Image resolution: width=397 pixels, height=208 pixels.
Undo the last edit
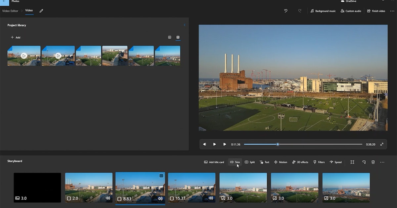coord(286,11)
